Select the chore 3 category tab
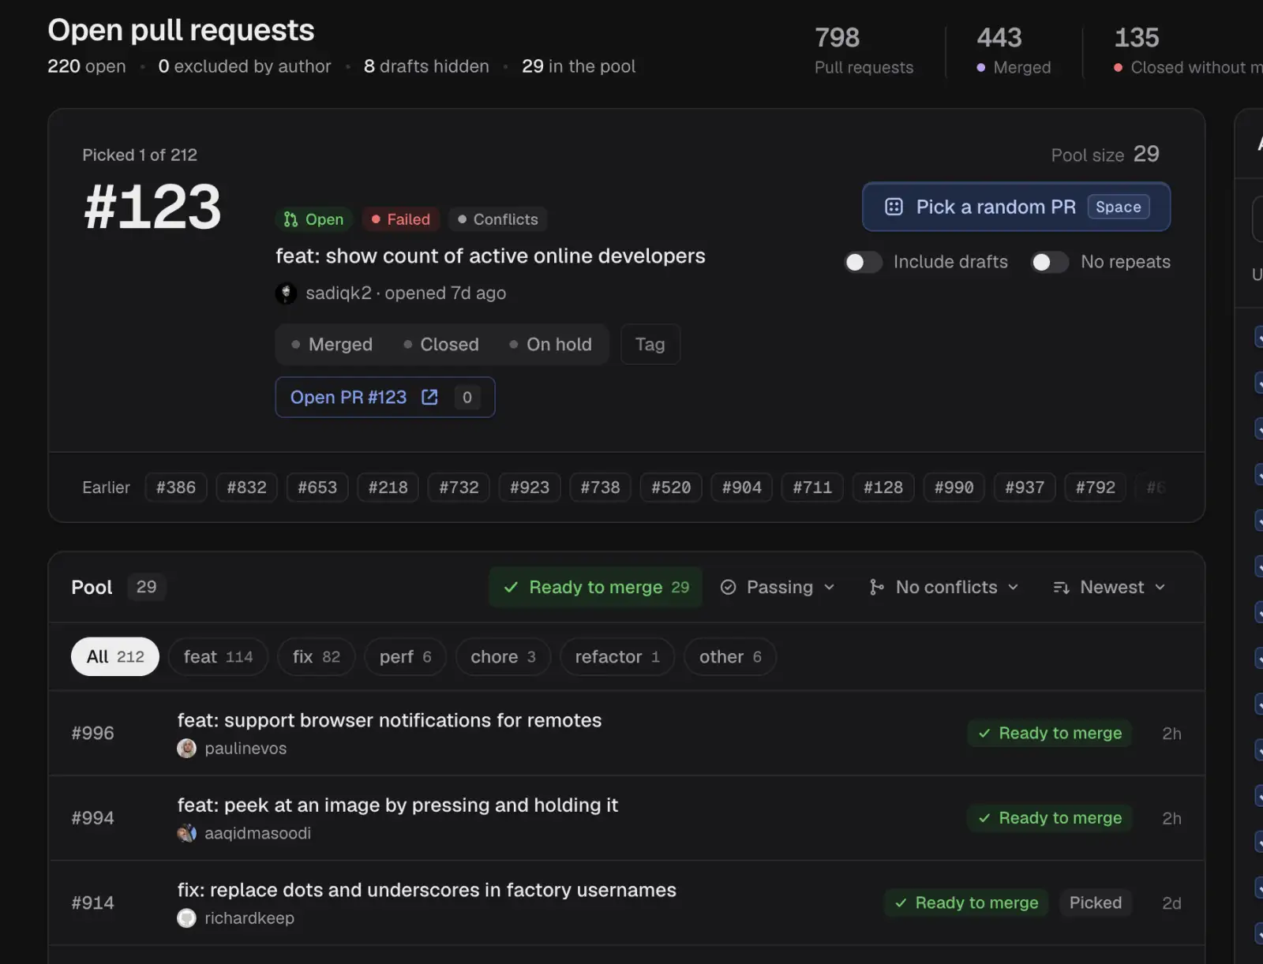This screenshot has width=1263, height=964. click(503, 656)
